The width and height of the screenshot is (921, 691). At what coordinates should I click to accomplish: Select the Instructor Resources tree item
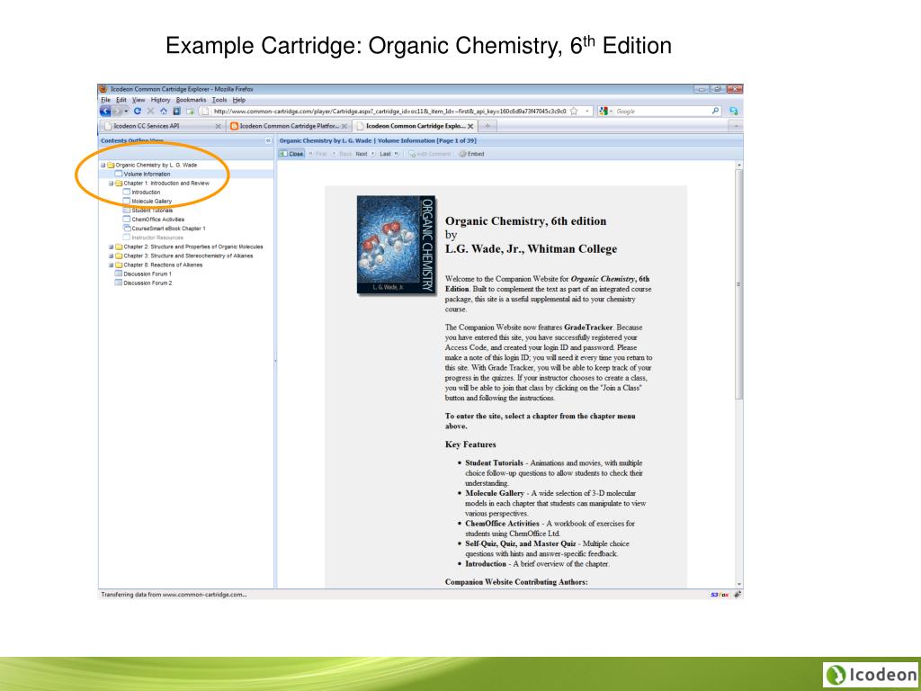[157, 238]
